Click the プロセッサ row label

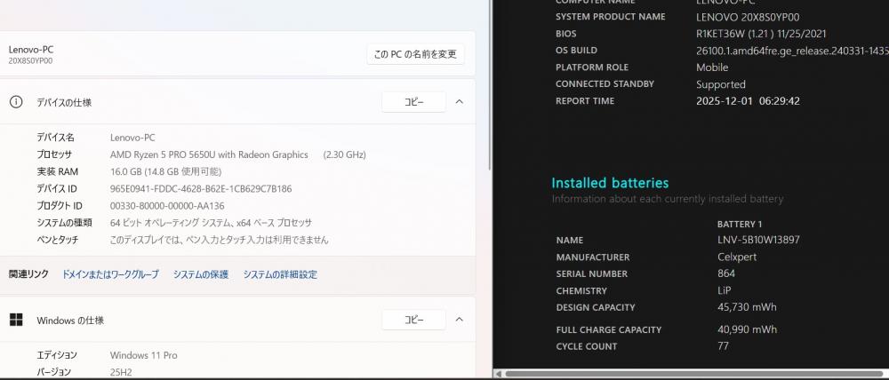tap(54, 154)
